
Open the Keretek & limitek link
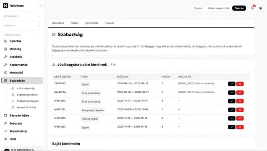(27, 107)
